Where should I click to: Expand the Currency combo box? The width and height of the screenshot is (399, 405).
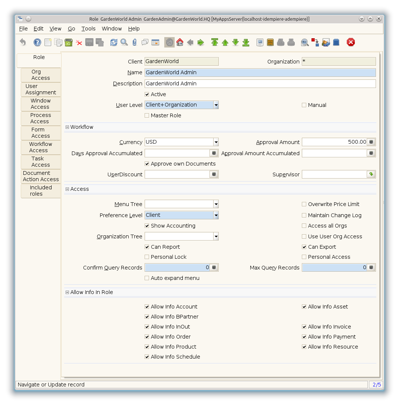click(216, 142)
